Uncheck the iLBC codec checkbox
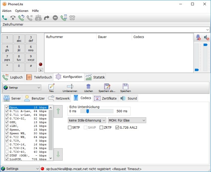Image resolution: width=211 pixels, height=172 pixels. pyautogui.click(x=7, y=126)
